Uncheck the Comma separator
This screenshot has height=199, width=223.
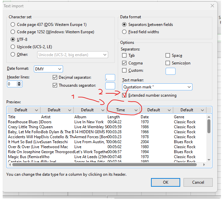coord(124,63)
